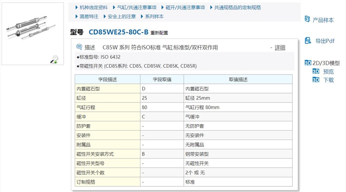
Task: Click the 缸径 field row label
Action: point(107,98)
